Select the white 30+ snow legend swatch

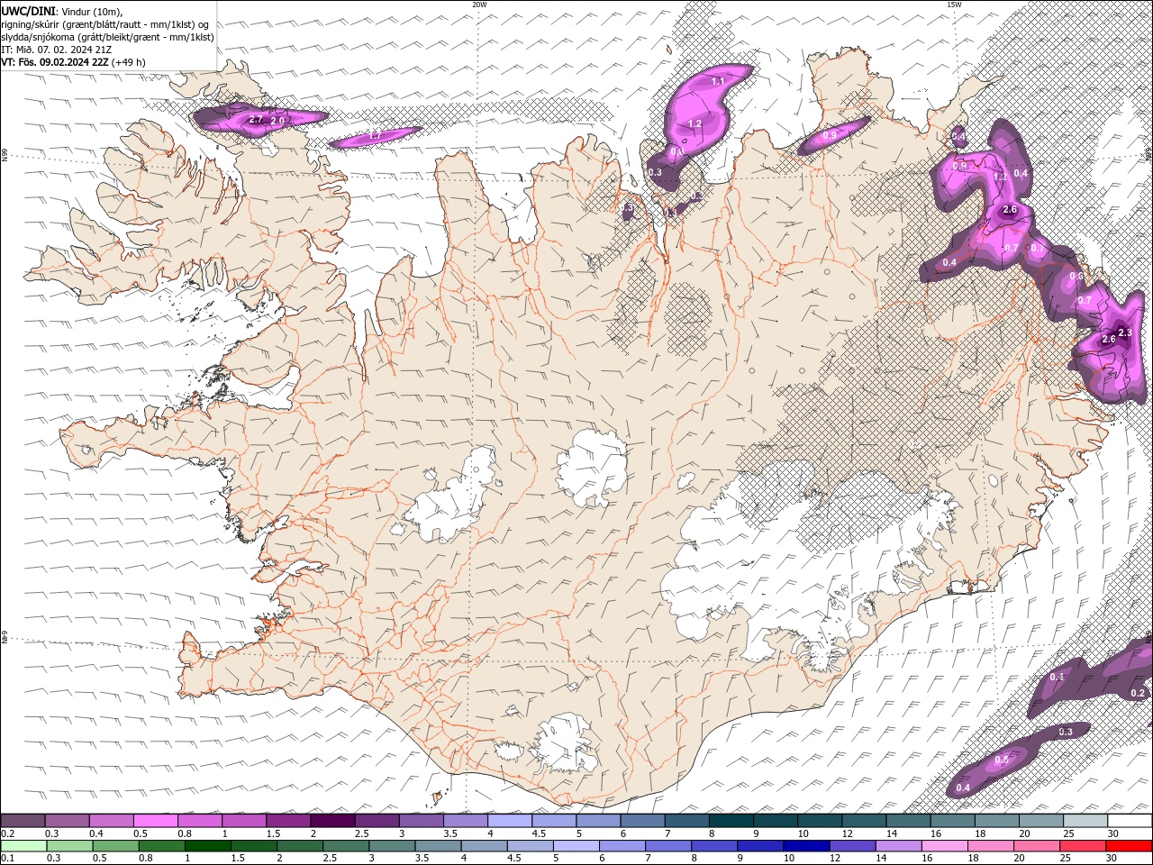pos(1130,821)
